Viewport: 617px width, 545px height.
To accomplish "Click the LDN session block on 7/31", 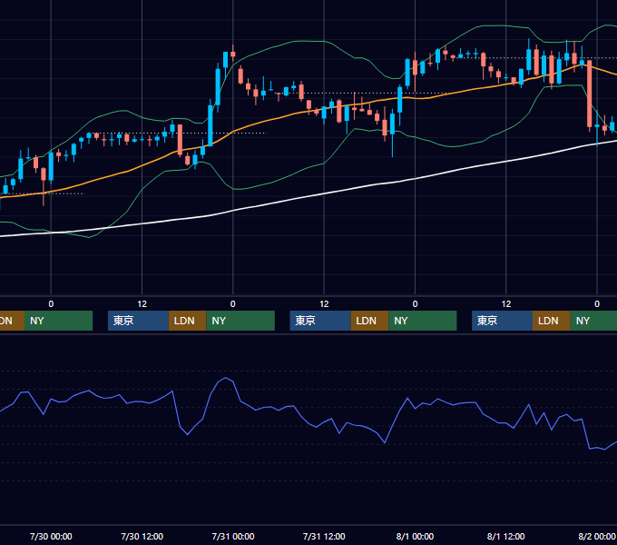I will 369,321.
